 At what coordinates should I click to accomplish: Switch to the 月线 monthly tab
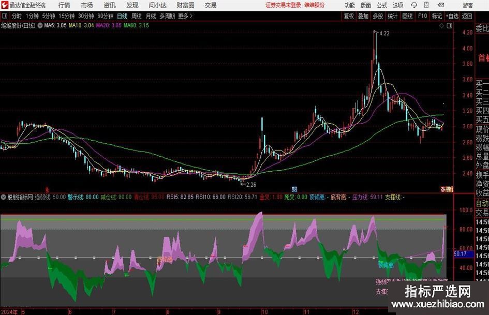pos(151,16)
